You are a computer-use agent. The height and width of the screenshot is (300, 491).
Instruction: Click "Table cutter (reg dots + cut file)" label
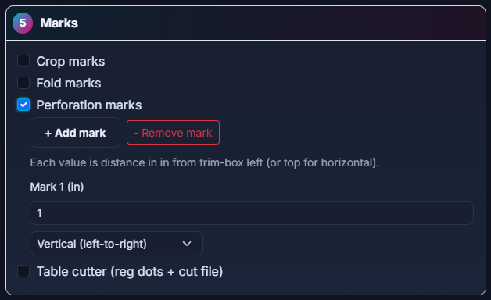130,272
